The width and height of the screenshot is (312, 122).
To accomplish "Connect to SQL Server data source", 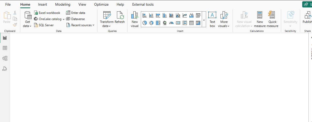I will (44, 25).
